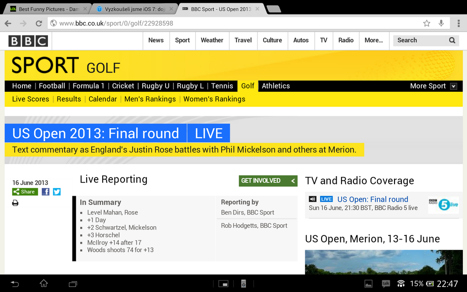
Task: Bookmark page with the star icon
Action: pyautogui.click(x=426, y=23)
